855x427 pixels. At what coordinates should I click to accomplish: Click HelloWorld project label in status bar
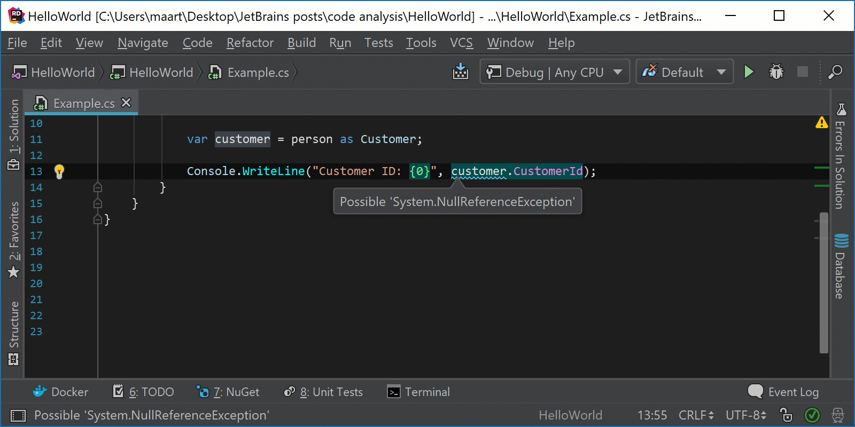point(570,415)
